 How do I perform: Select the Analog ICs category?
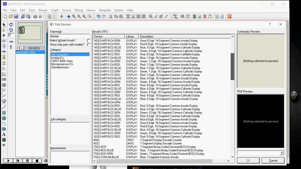[57, 58]
